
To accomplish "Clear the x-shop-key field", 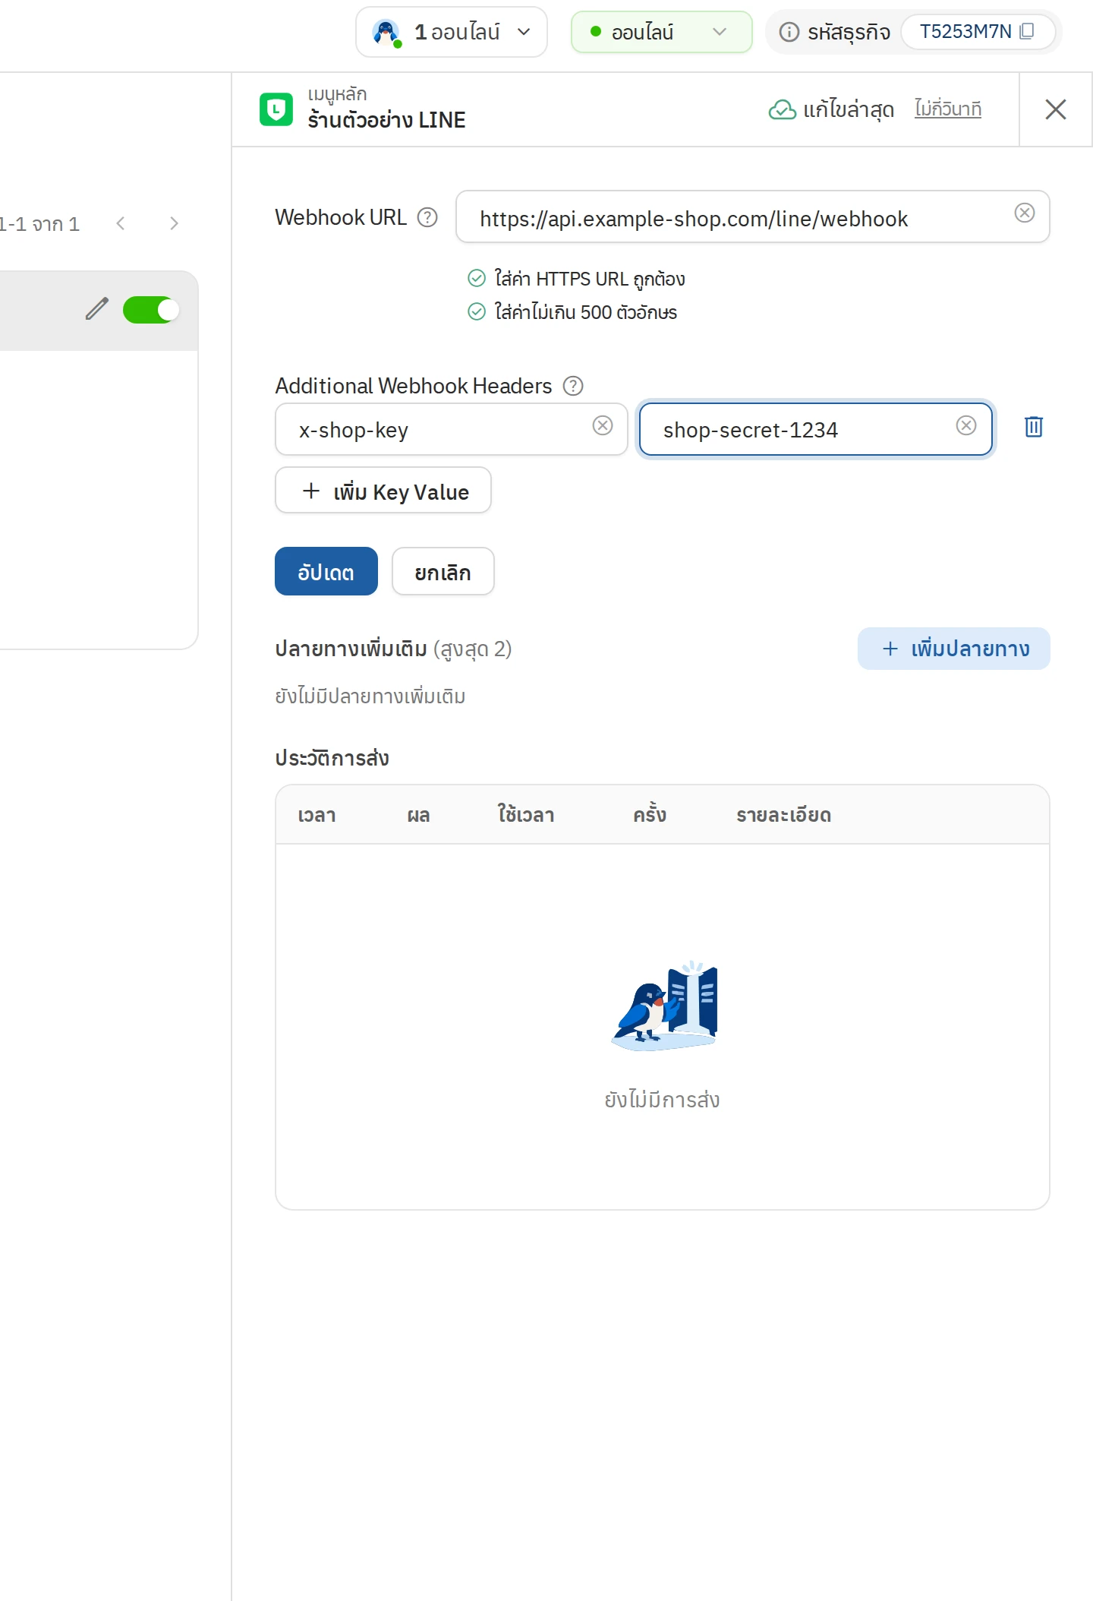I will [x=603, y=425].
